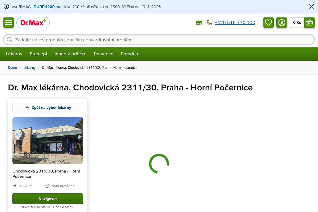Open Poradna in the green navigation
Viewport: 318px width, 212px height.
point(129,54)
